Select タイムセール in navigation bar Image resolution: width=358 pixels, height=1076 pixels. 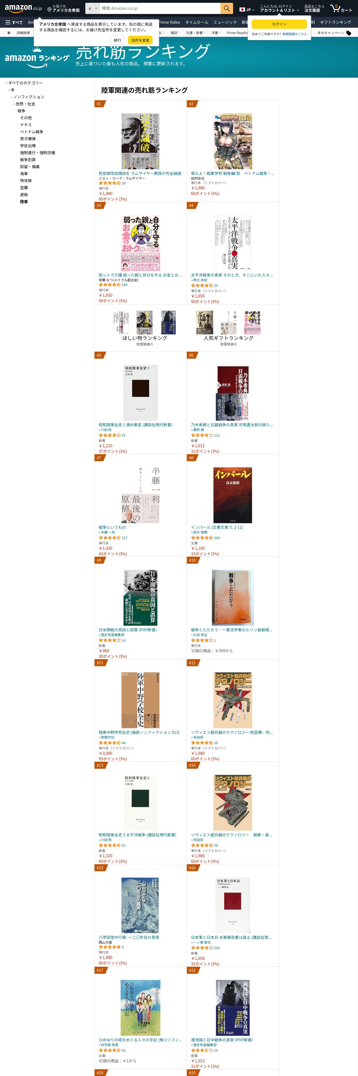pos(197,22)
